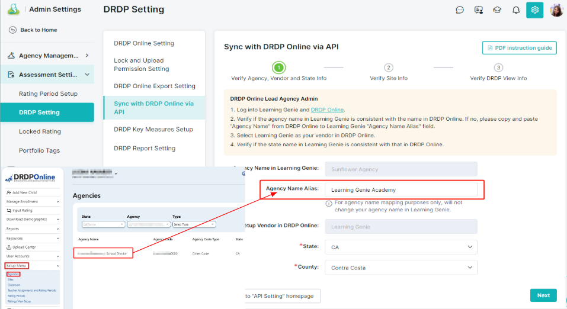Click the Learning Genie logo
The width and height of the screenshot is (567, 309).
14,9
